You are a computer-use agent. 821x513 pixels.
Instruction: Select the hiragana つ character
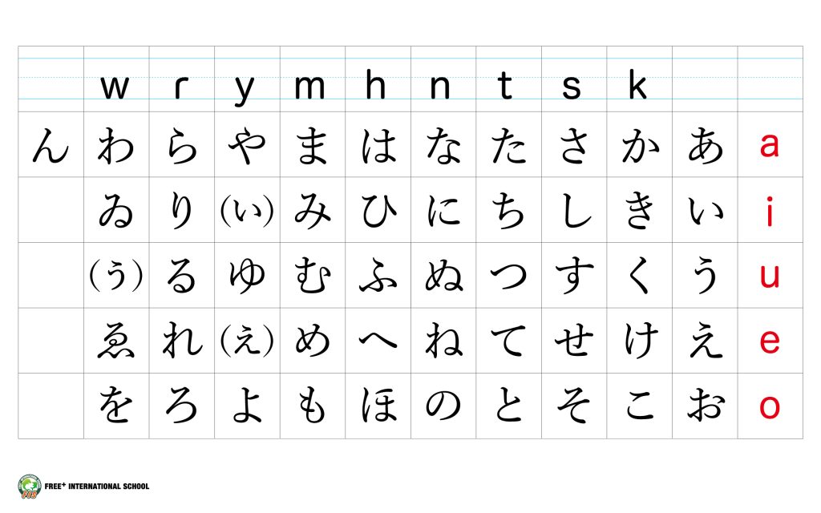pyautogui.click(x=508, y=277)
